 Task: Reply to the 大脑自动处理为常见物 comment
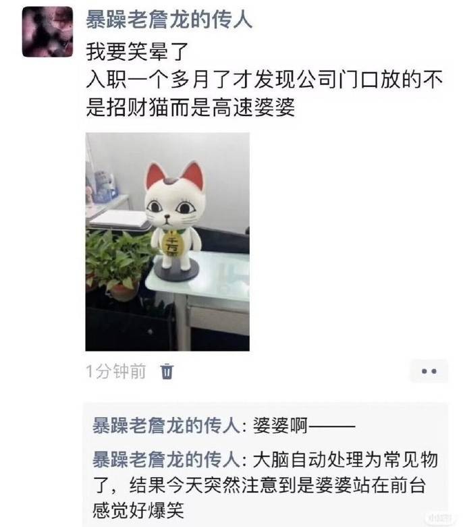(265, 485)
